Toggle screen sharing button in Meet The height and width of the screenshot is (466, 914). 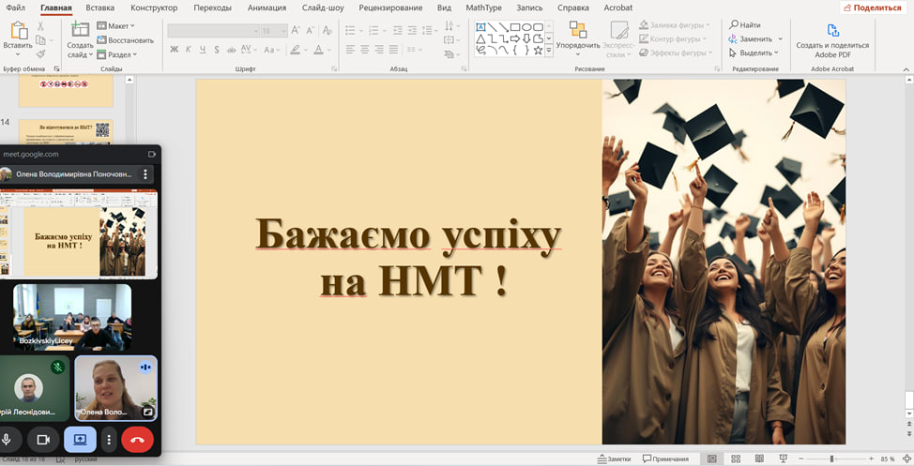click(79, 438)
